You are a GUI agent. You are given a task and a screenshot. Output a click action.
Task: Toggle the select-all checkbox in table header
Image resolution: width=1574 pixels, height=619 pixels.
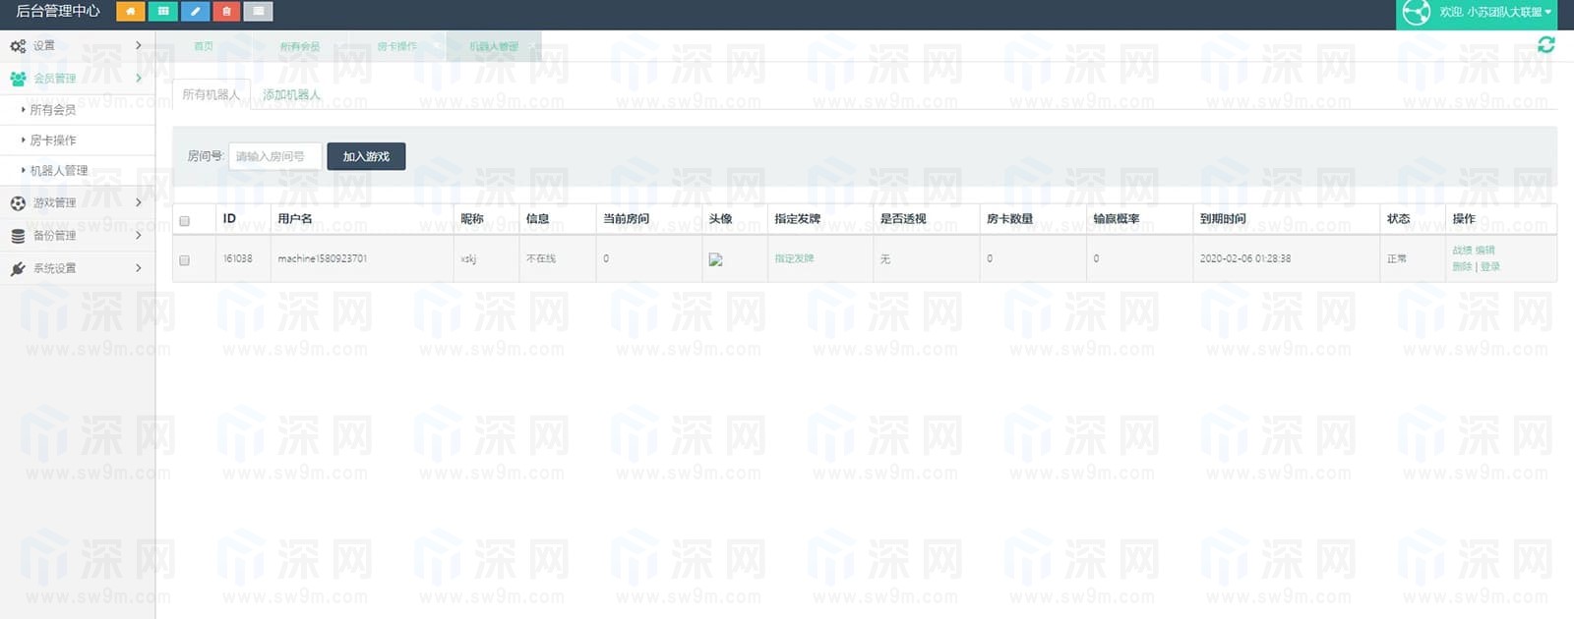click(184, 220)
